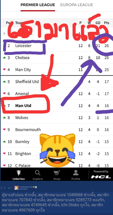113x215 pixels.
Task: Click the blue badge beside the username
Action: [x=36, y=187]
